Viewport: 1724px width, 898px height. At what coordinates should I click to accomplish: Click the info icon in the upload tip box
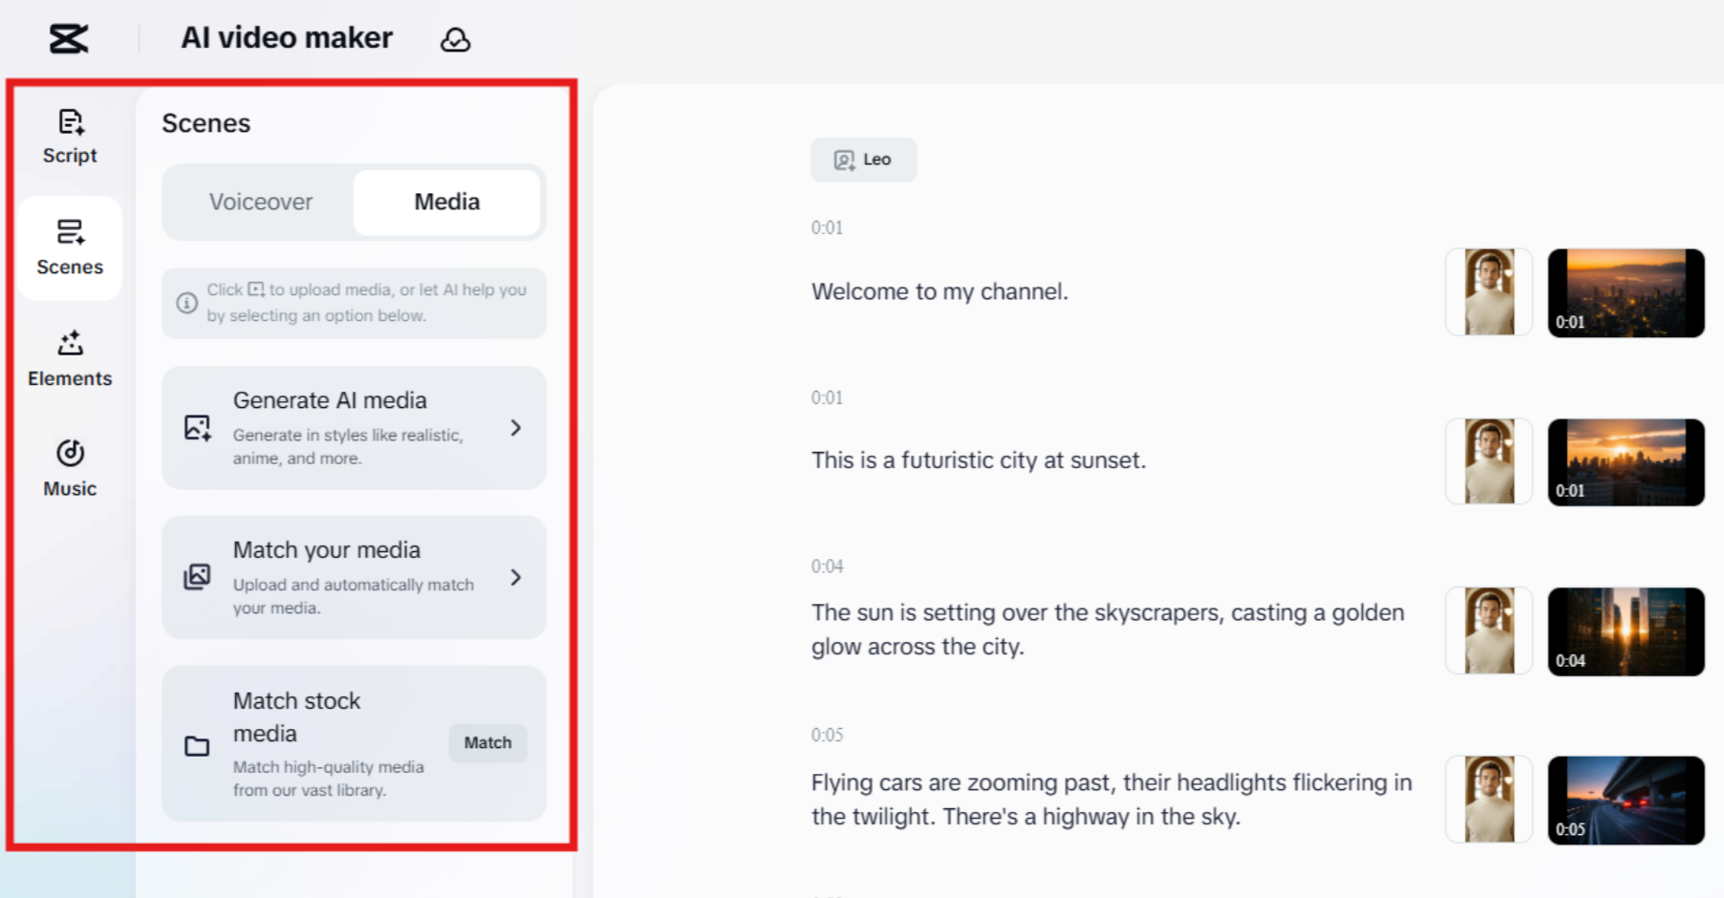click(x=187, y=303)
